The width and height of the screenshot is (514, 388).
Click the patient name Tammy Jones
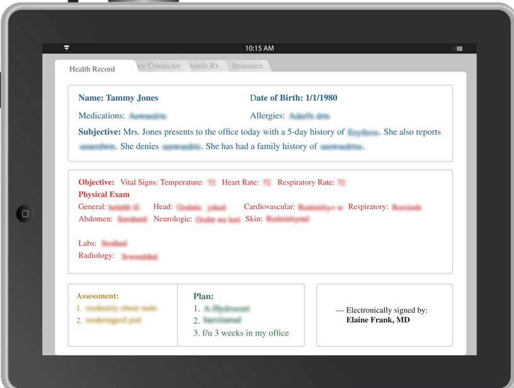coord(118,98)
